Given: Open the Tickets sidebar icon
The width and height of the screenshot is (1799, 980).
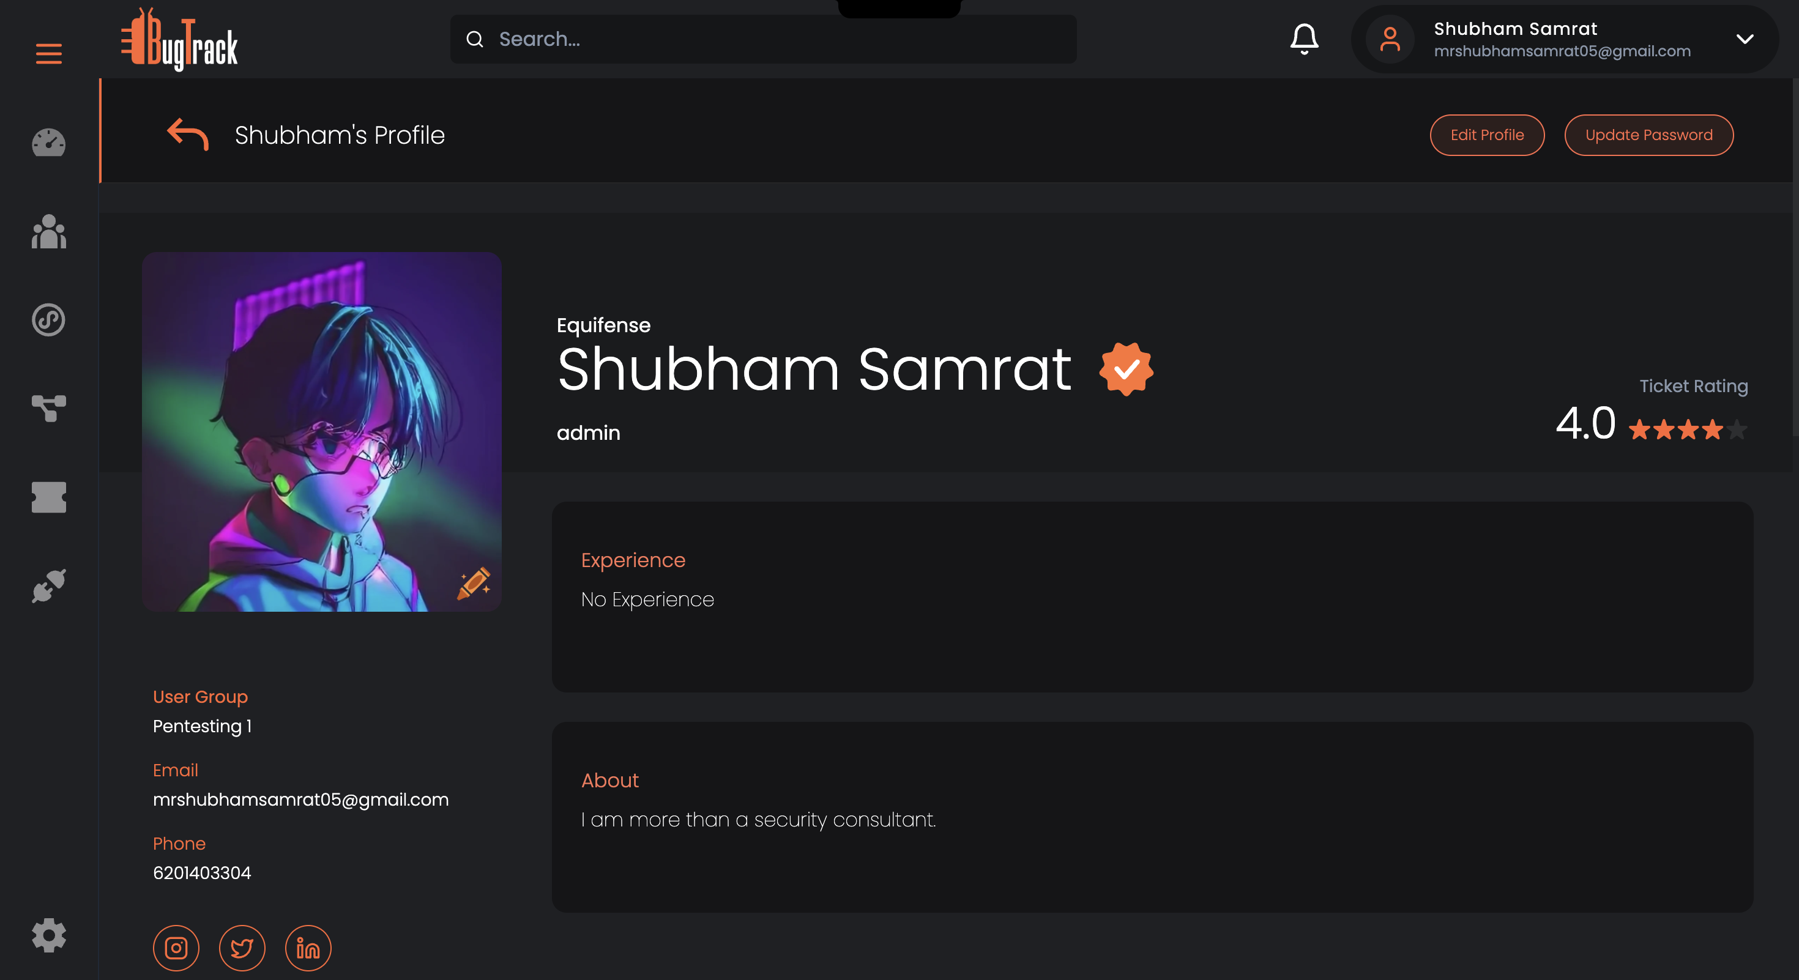Looking at the screenshot, I should [49, 497].
